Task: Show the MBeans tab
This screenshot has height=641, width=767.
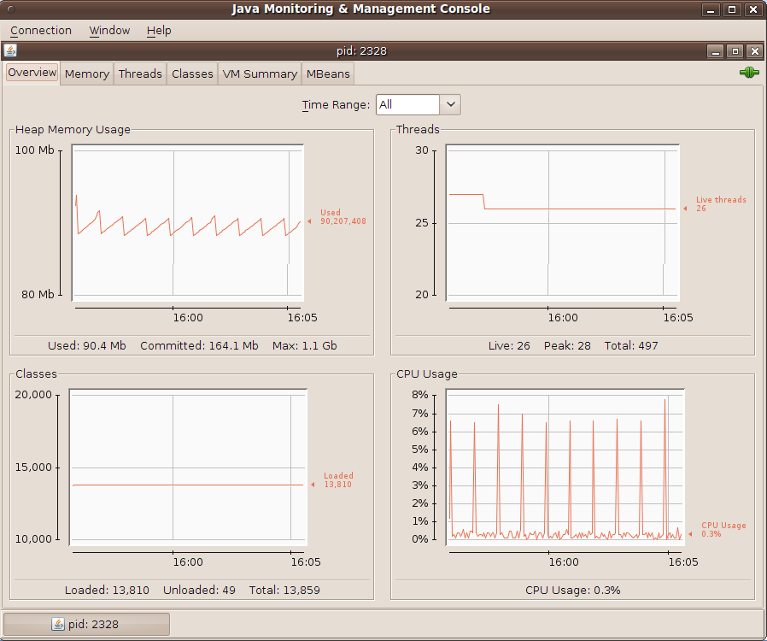Action: pyautogui.click(x=328, y=74)
